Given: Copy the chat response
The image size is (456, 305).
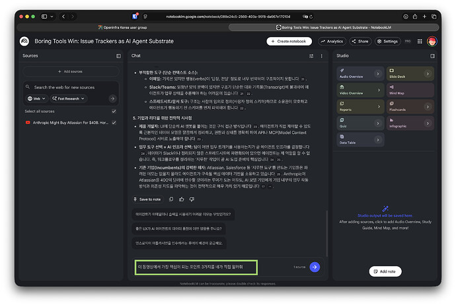Looking at the screenshot, I should tap(171, 199).
